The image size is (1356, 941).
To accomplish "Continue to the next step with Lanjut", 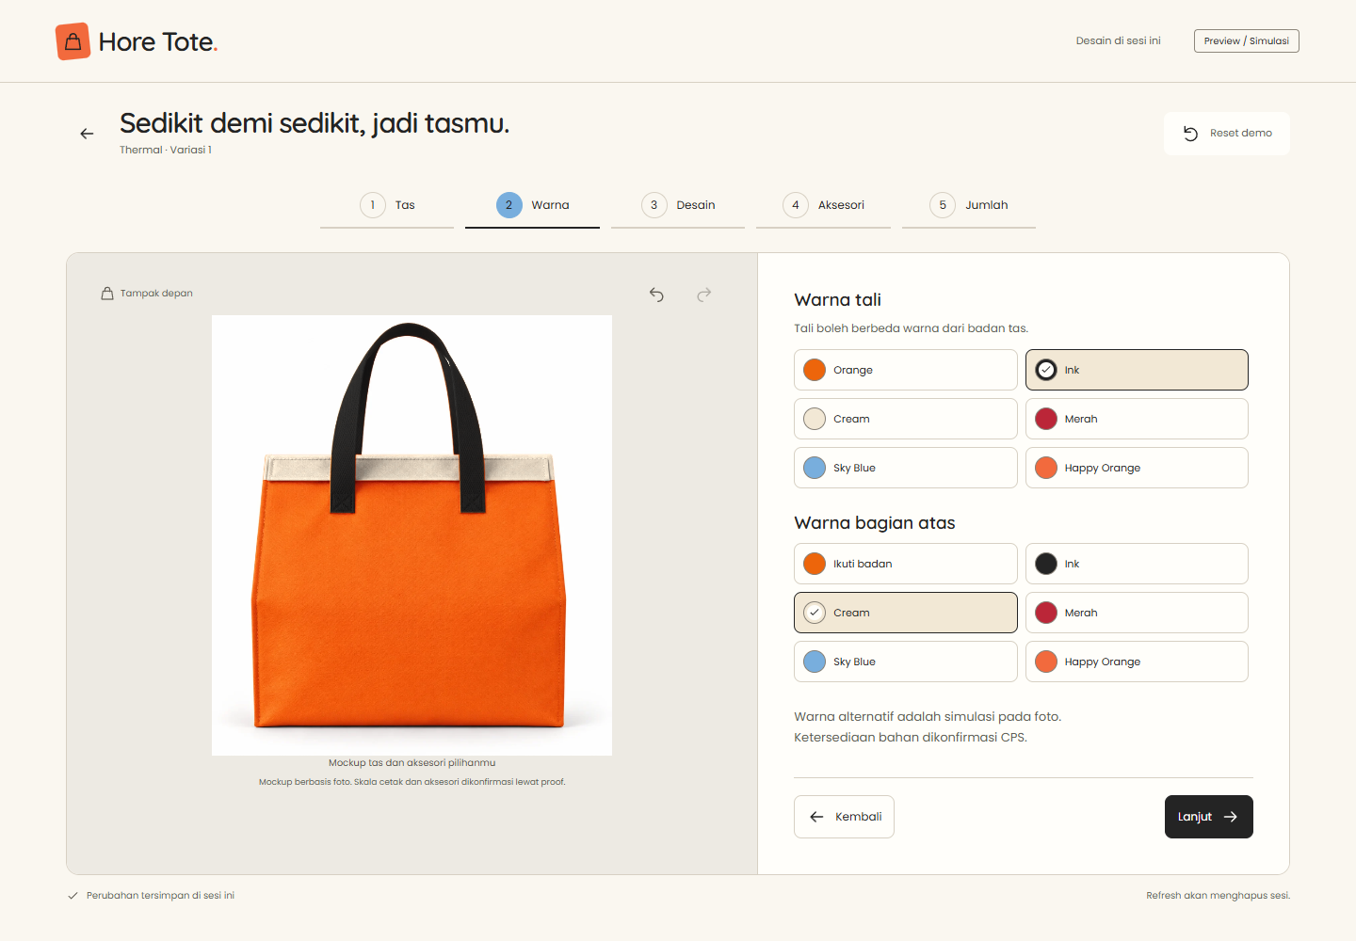I will pyautogui.click(x=1209, y=817).
